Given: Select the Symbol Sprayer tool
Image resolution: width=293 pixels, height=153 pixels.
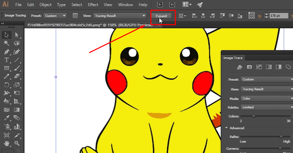Looking at the screenshot, I should pos(6,126).
